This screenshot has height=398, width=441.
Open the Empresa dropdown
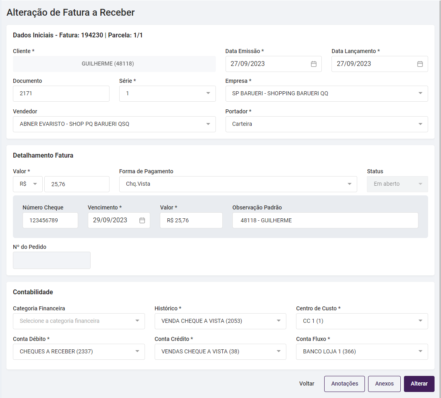pos(420,94)
